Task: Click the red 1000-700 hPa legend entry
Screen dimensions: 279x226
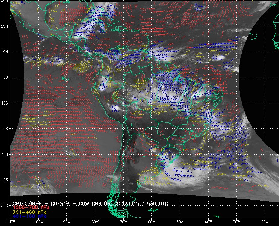Action: (x=31, y=207)
